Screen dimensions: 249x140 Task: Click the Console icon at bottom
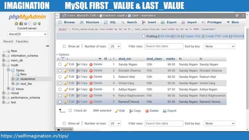click(59, 129)
